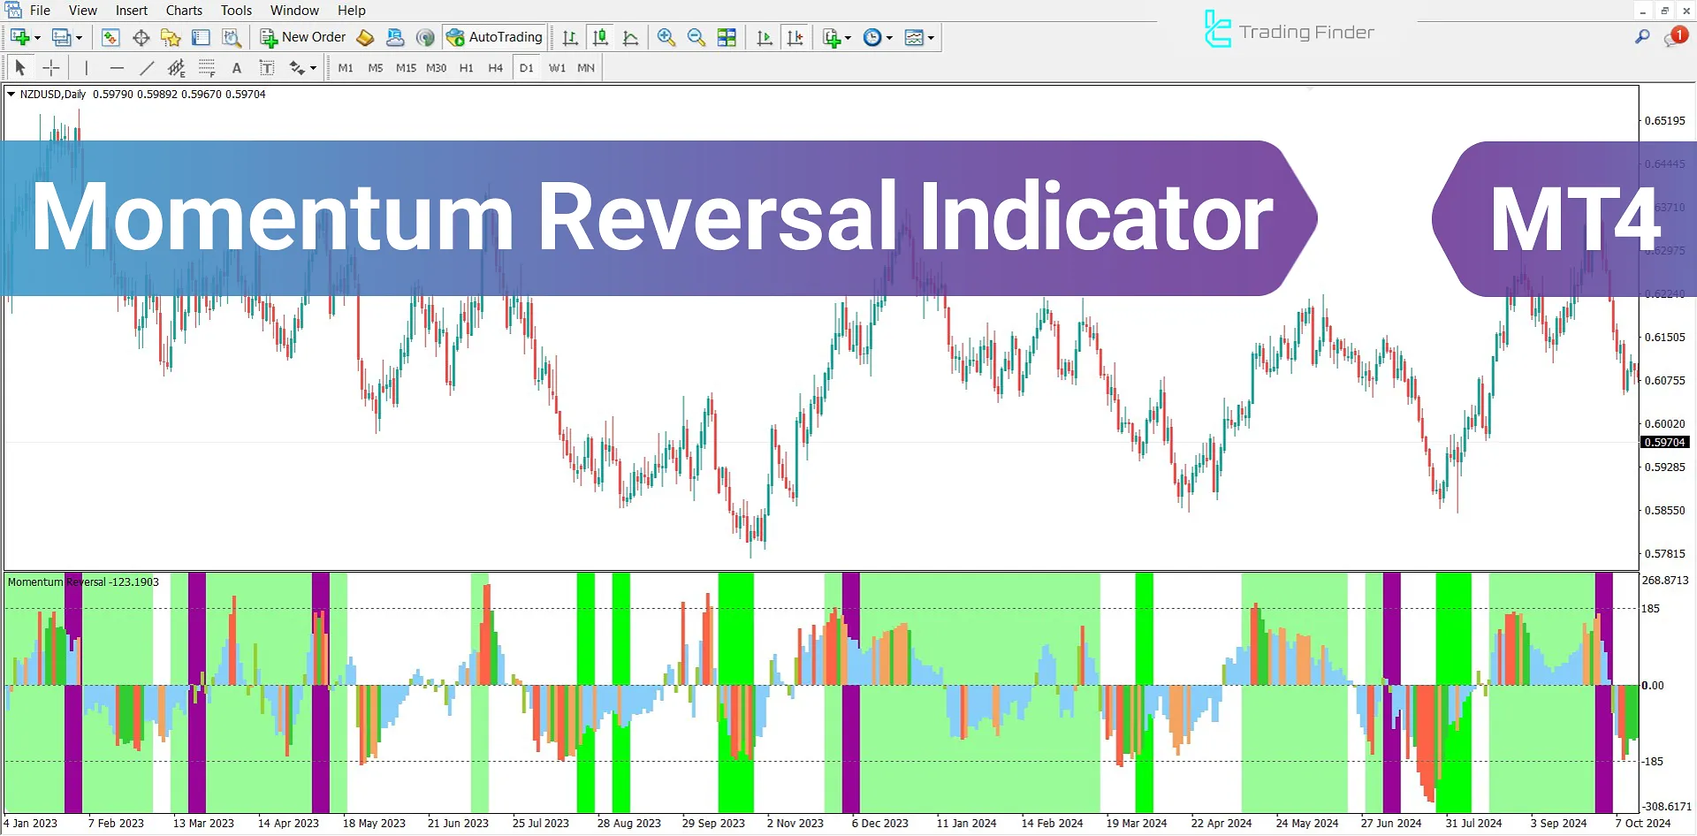
Task: Open the notifications chat bubble icon
Action: [x=1676, y=37]
